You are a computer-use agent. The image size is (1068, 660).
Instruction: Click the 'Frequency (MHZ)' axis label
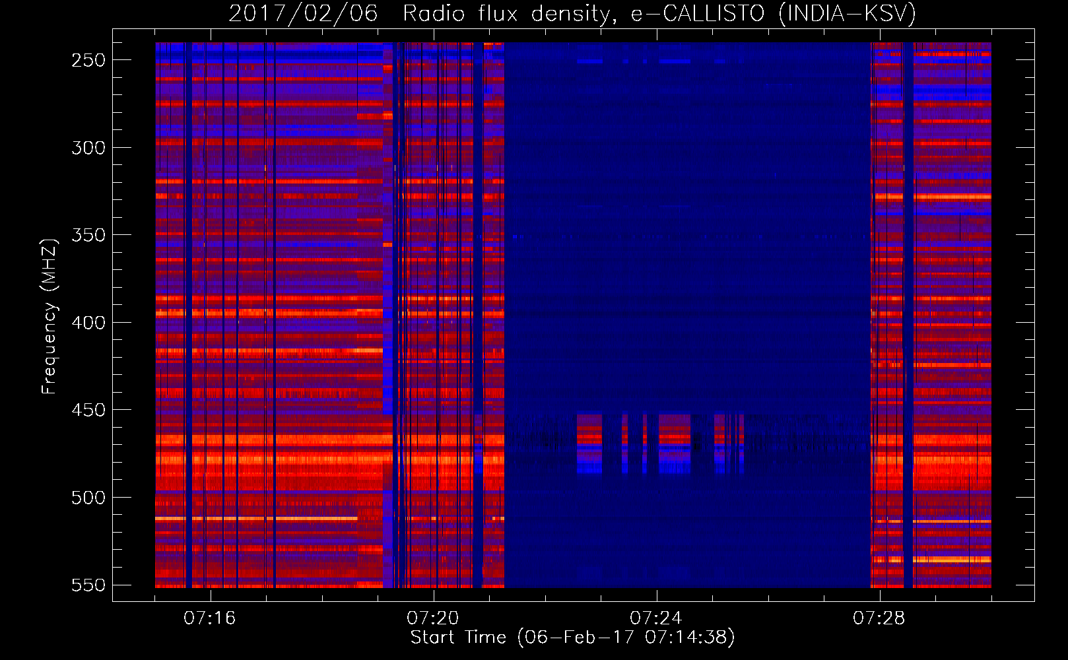point(50,316)
